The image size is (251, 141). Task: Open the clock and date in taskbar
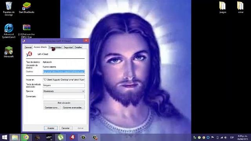click(242, 137)
